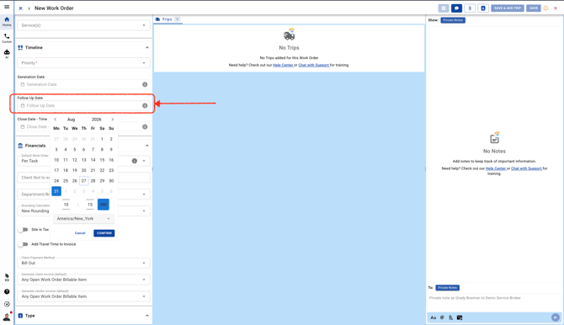Click the hour field showing 10
The height and width of the screenshot is (325, 564).
pos(66,205)
